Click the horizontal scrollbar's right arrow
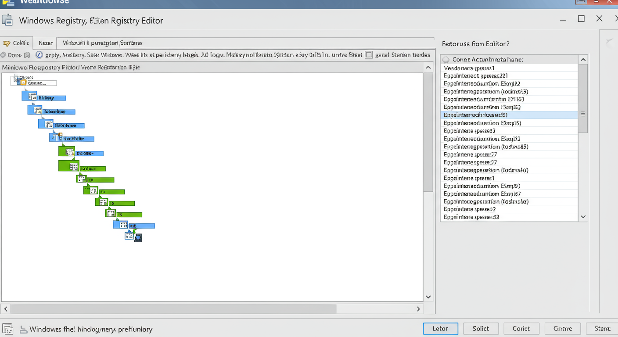The image size is (618, 337). click(418, 309)
